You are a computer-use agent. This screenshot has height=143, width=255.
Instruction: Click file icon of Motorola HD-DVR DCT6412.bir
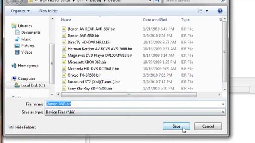[64, 68]
